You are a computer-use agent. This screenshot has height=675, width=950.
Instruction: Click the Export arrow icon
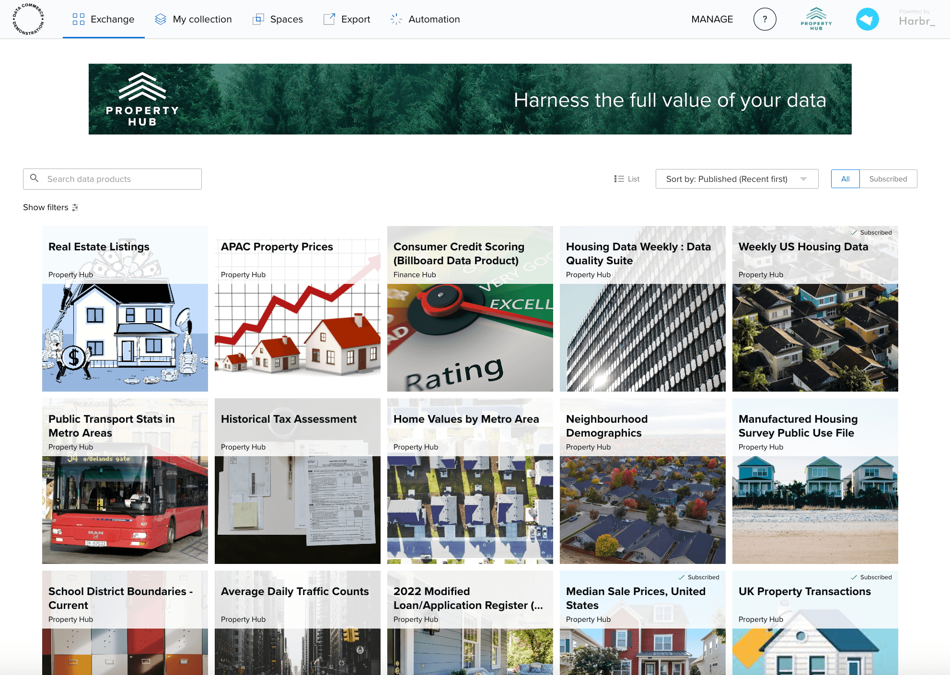click(329, 19)
